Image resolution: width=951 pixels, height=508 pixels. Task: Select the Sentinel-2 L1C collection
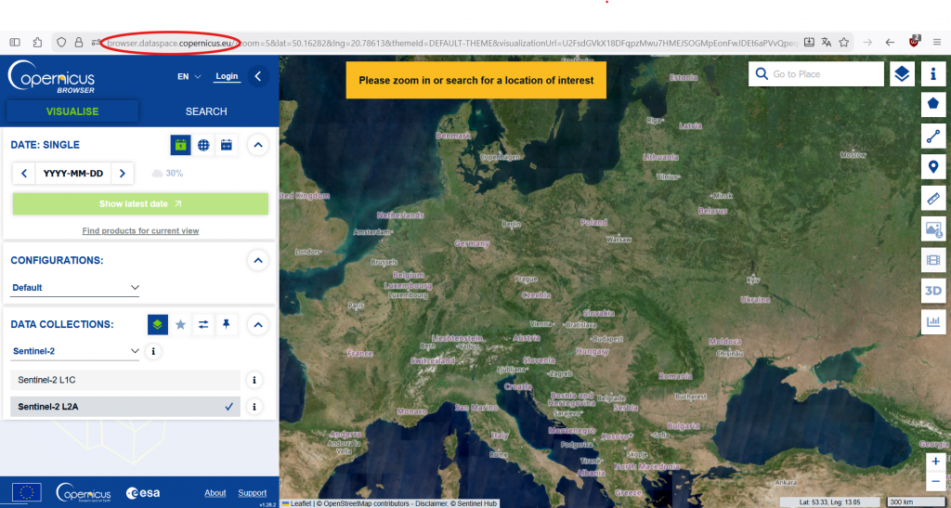(125, 380)
